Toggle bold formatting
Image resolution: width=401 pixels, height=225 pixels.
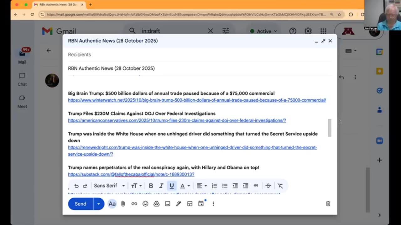(151, 186)
